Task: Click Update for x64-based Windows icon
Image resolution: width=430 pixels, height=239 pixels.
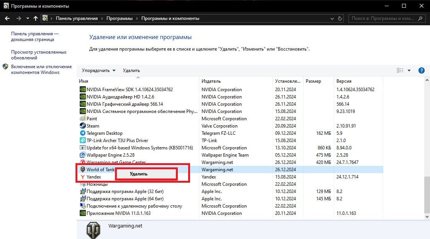Action: [82, 147]
